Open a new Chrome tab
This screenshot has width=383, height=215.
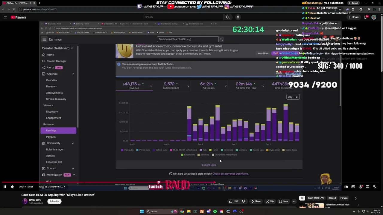39,3
